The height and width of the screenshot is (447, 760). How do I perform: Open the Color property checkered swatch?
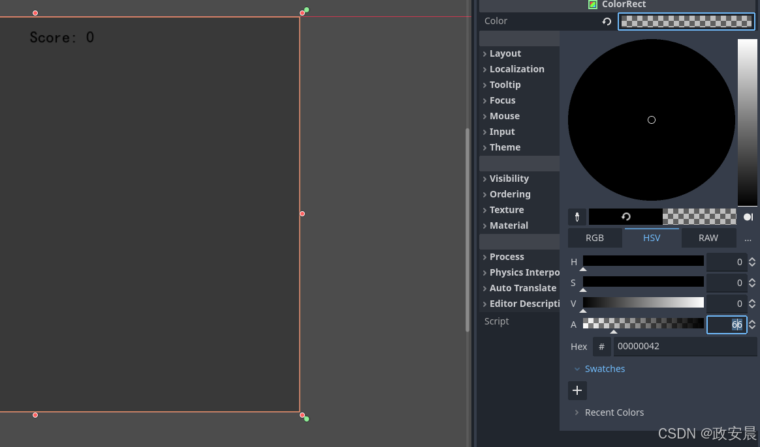686,22
